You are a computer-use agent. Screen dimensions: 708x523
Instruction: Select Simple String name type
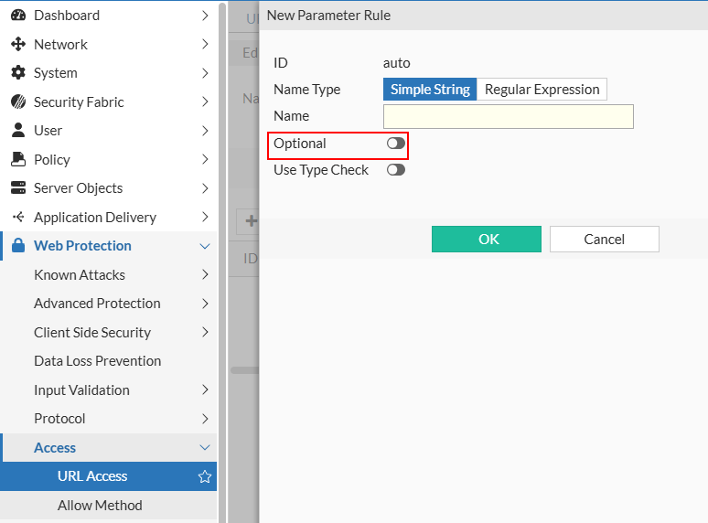[430, 90]
